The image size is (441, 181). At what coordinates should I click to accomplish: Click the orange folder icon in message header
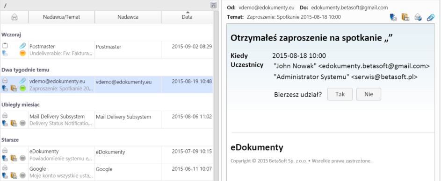pyautogui.click(x=405, y=17)
